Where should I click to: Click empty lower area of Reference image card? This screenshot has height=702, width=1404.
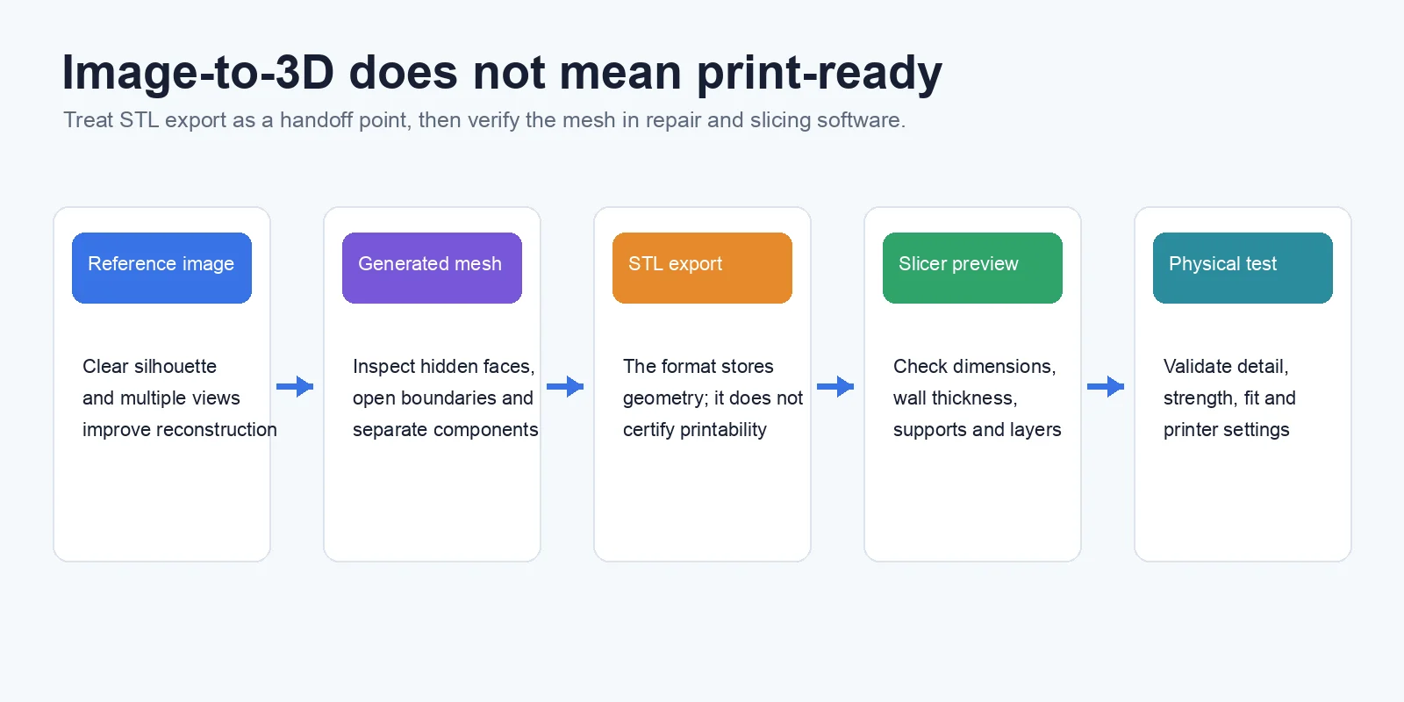click(161, 505)
